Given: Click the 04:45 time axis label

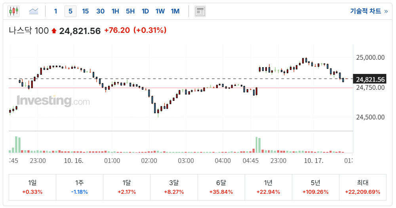Looking at the screenshot, I should coord(251,161).
